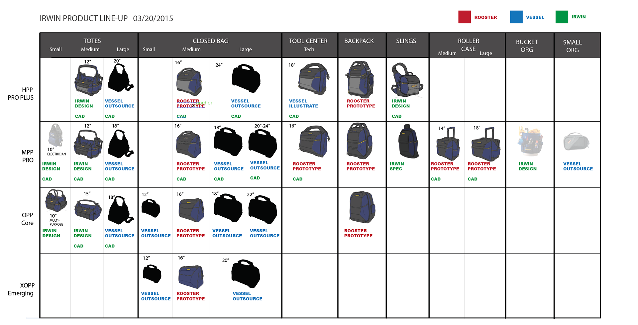Click the 'VESSEL ILLUSTRATE' label
This screenshot has width=638, height=325.
pyautogui.click(x=303, y=103)
